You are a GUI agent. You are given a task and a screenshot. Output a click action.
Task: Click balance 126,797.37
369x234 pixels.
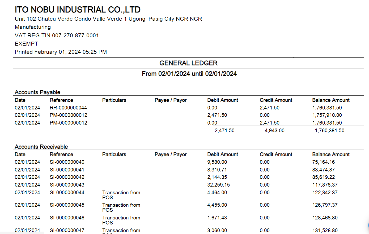click(325, 205)
